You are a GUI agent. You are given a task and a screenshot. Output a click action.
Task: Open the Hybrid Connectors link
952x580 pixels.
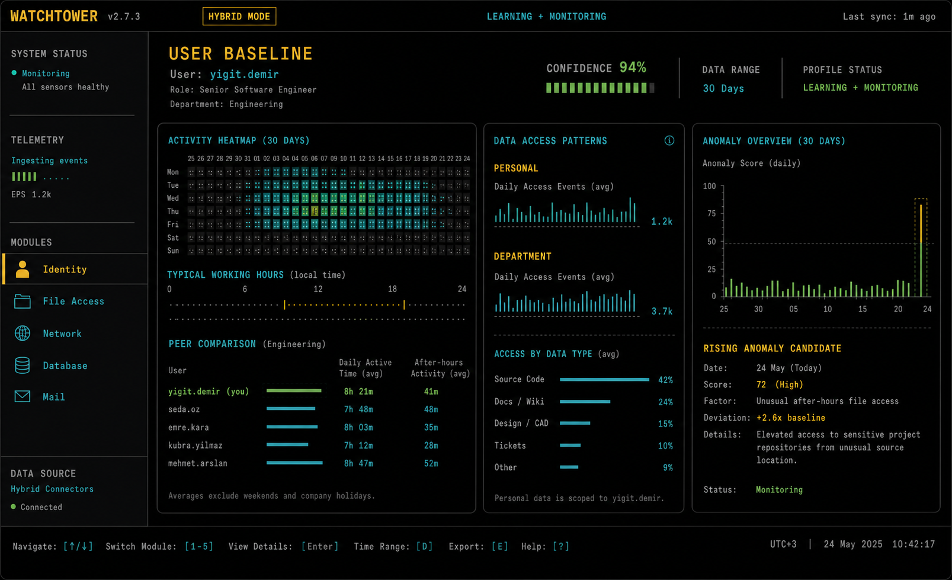pos(52,489)
